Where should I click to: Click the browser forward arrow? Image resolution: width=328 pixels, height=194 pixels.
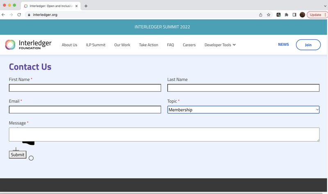[x=11, y=15]
